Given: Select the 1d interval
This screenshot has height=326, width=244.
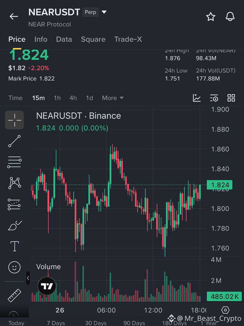Looking at the screenshot, I should (x=90, y=98).
